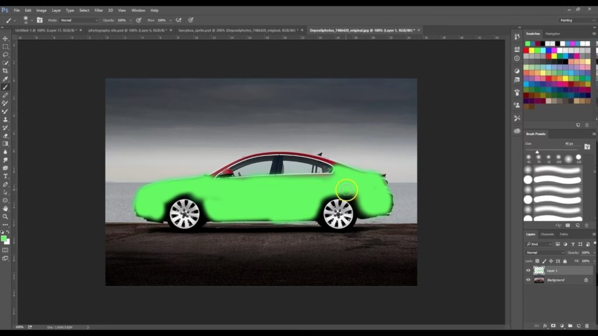Toggle lock transparent pixels in Layers panel
598x336 pixels.
coord(537,261)
